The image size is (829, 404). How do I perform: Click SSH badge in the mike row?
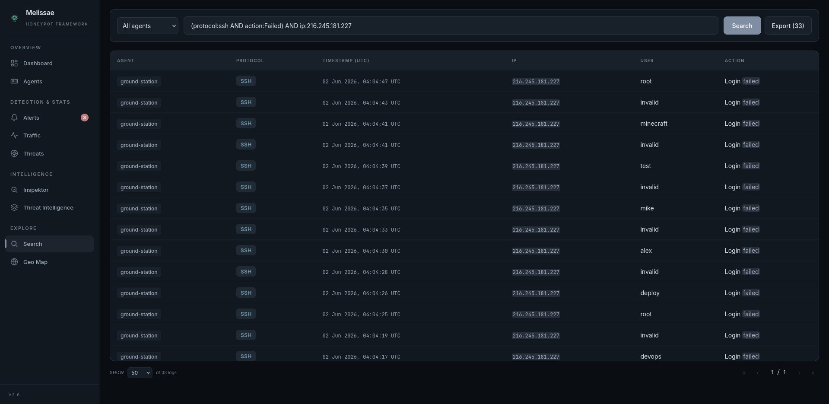[246, 208]
